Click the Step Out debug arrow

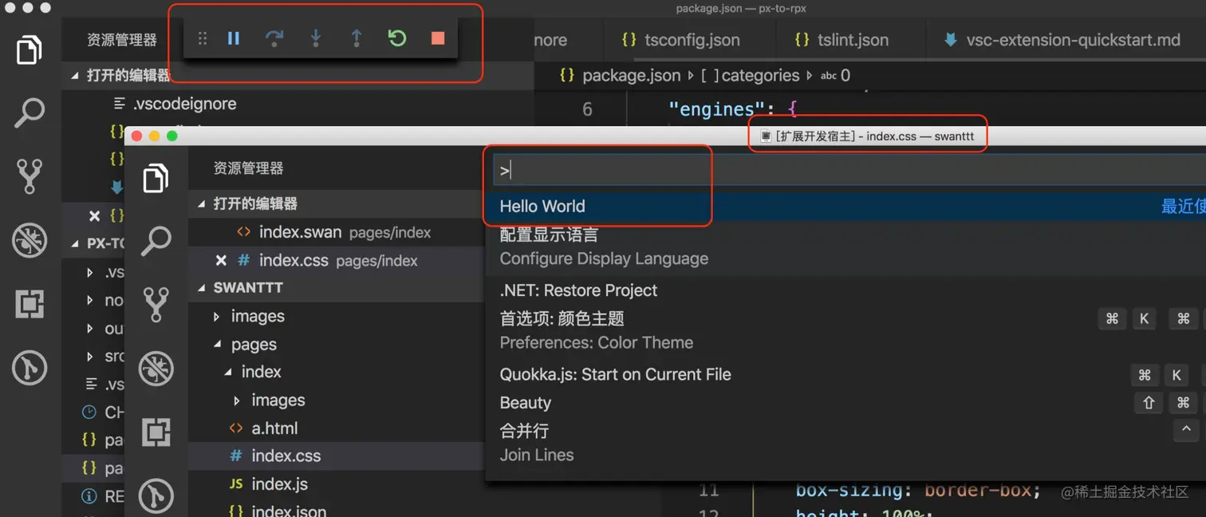tap(357, 38)
